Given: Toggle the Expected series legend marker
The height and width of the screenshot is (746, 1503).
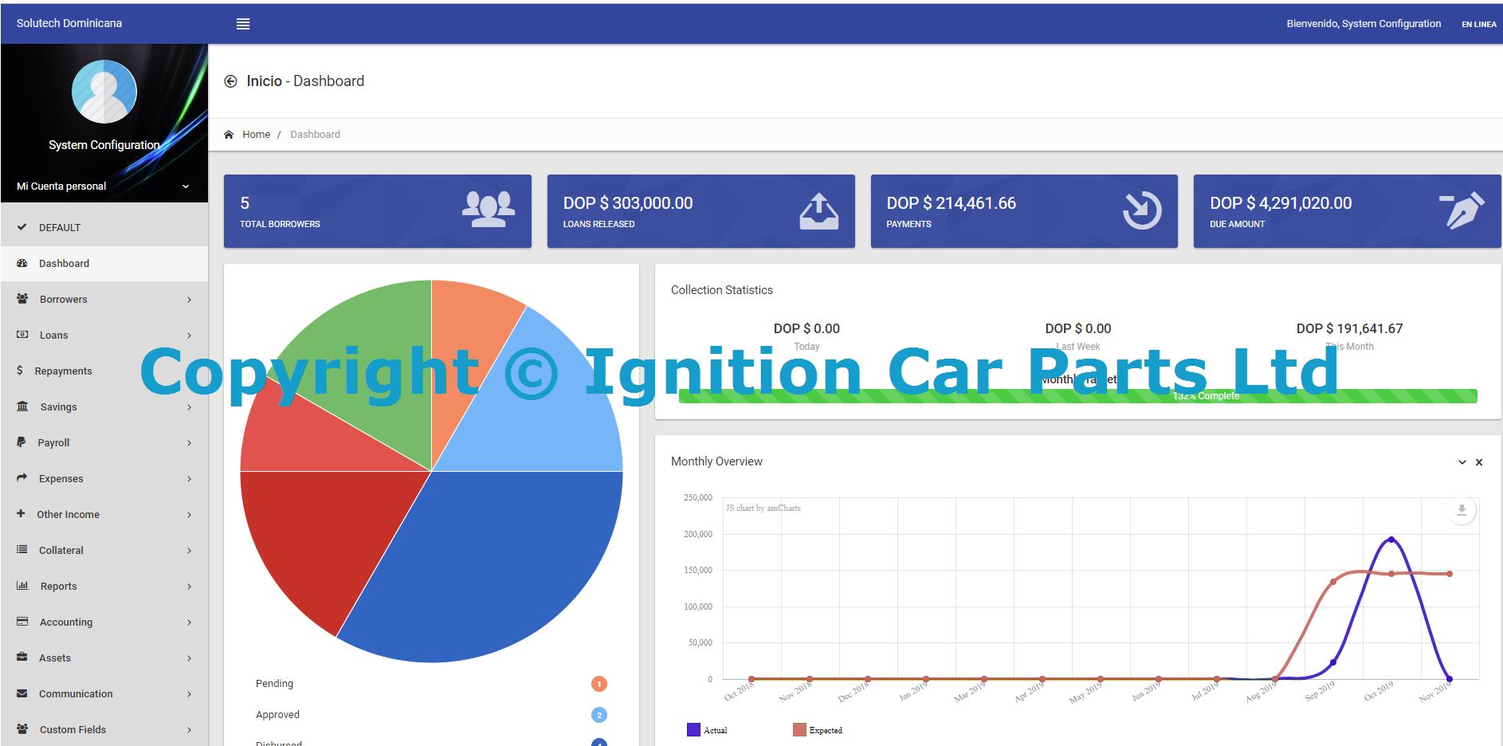Looking at the screenshot, I should pyautogui.click(x=799, y=729).
